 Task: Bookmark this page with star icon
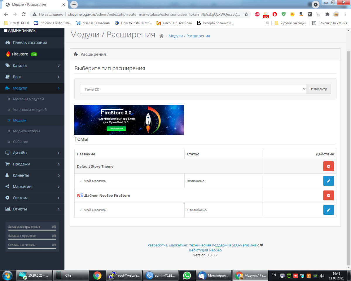tap(246, 14)
